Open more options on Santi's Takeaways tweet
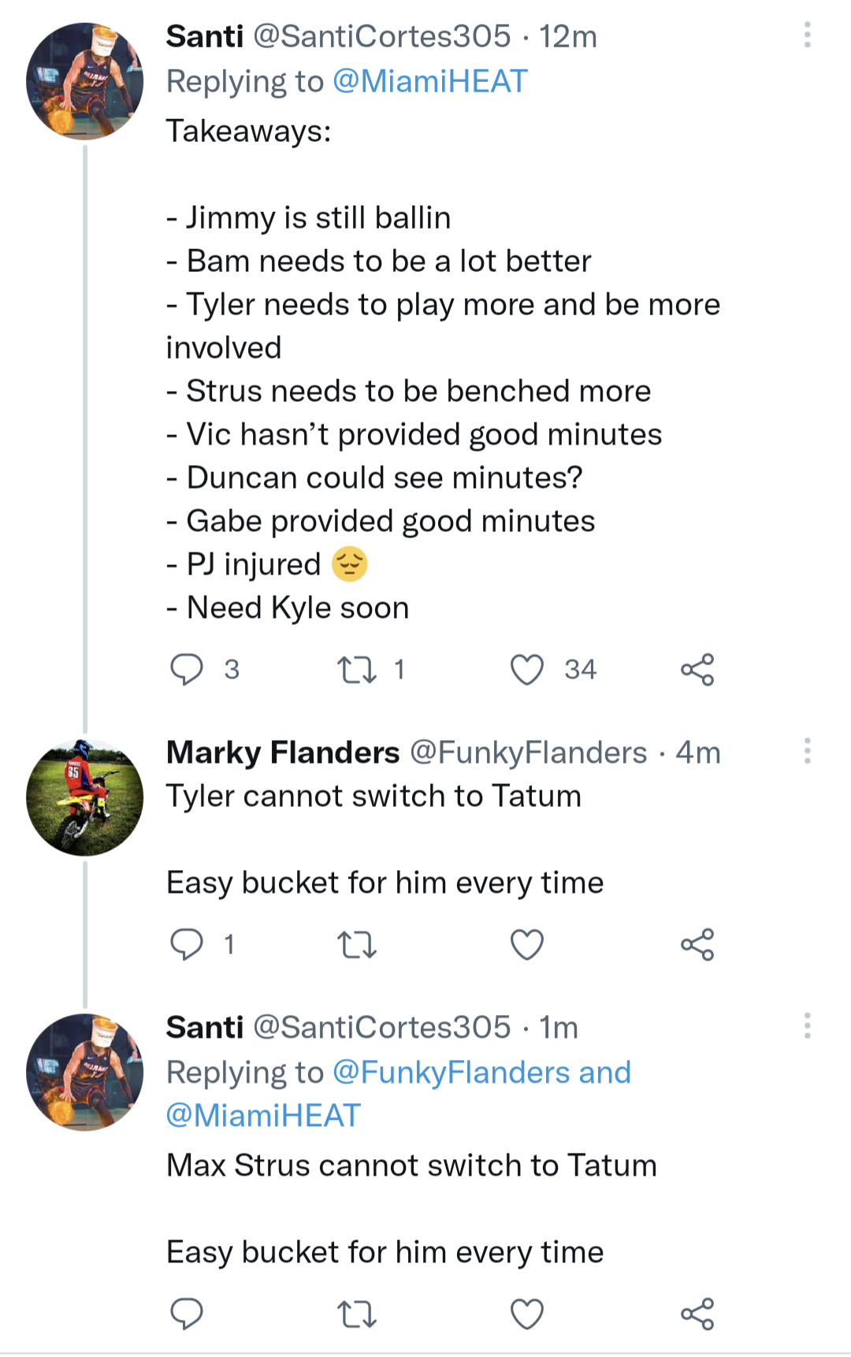Image resolution: width=851 pixels, height=1357 pixels. (x=807, y=35)
